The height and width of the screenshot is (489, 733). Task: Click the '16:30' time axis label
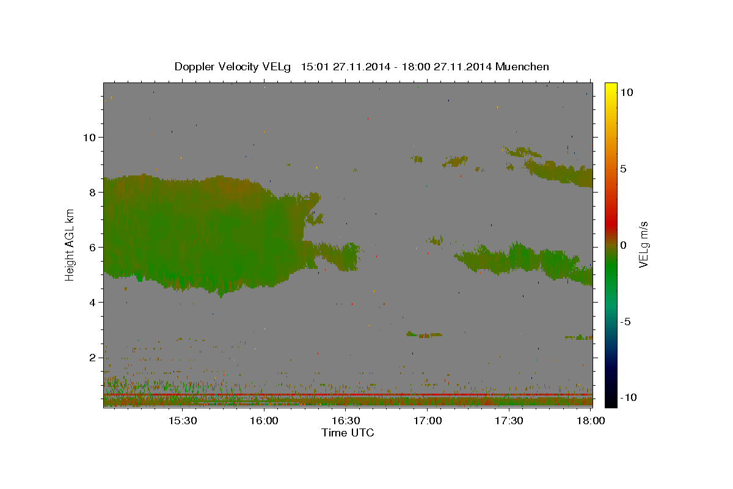coord(346,421)
